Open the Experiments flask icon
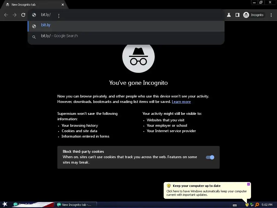The image size is (277, 208). click(229, 15)
